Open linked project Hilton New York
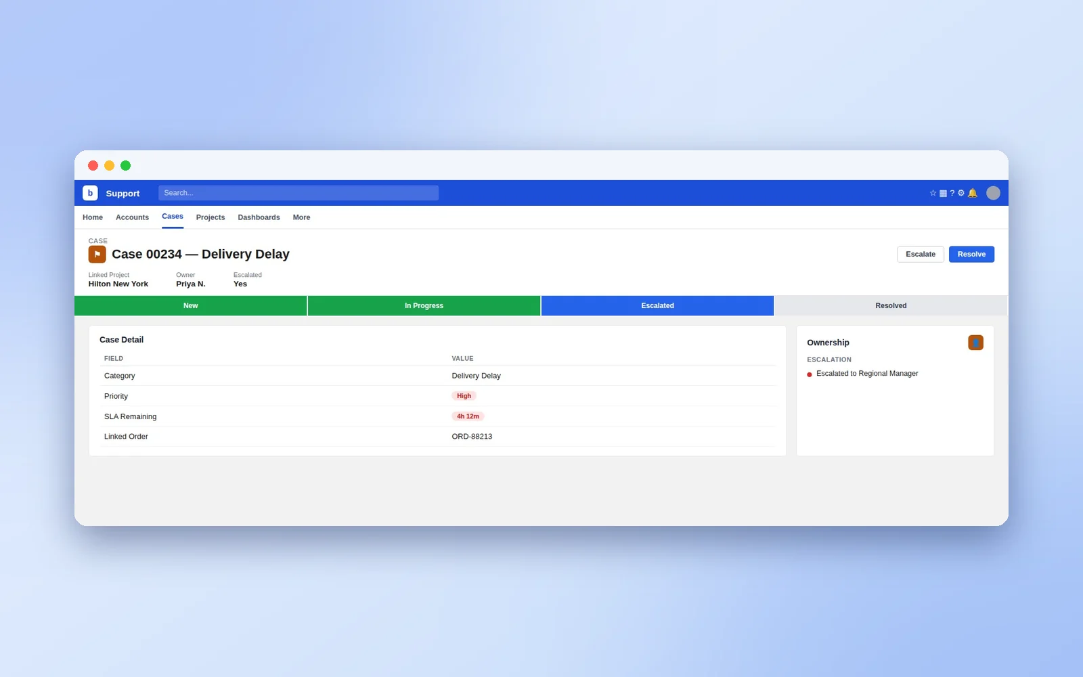The image size is (1083, 677). pos(118,284)
